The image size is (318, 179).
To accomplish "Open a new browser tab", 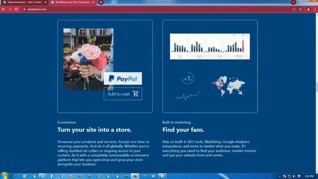I will coord(101,2).
